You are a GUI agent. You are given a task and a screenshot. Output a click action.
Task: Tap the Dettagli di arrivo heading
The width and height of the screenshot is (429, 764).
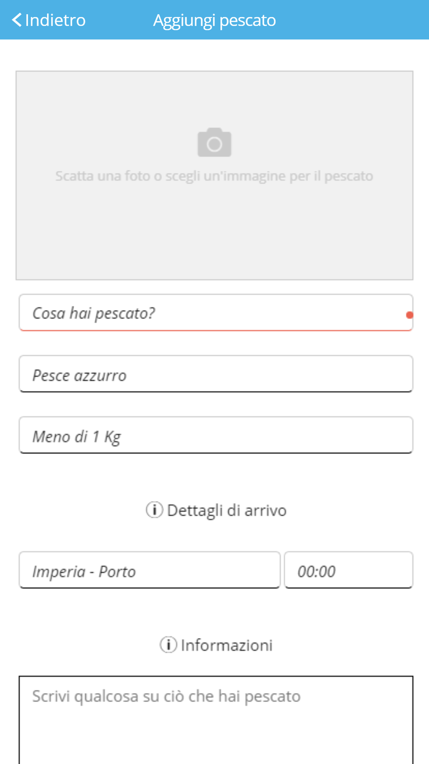click(x=227, y=510)
